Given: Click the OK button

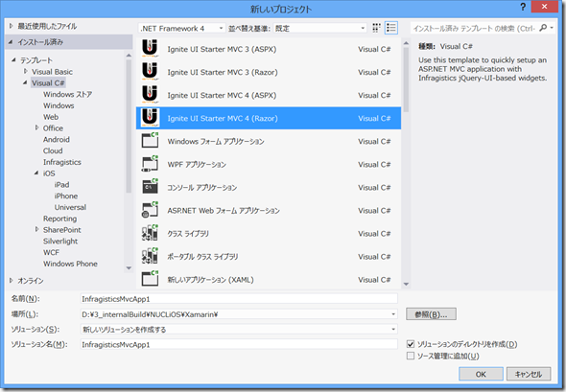Looking at the screenshot, I should (481, 374).
